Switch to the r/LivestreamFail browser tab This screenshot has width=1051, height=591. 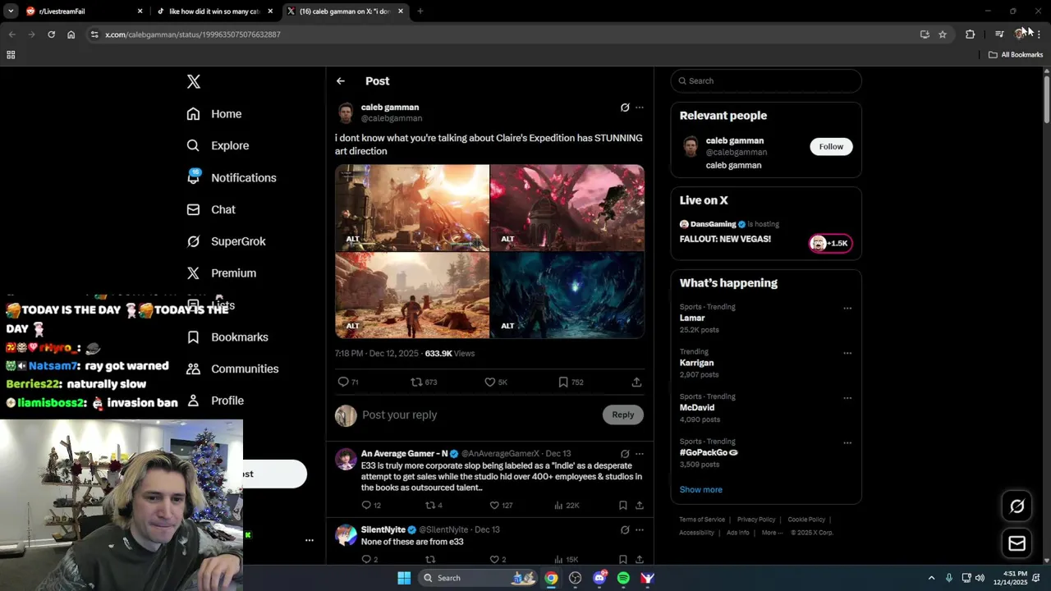(84, 11)
